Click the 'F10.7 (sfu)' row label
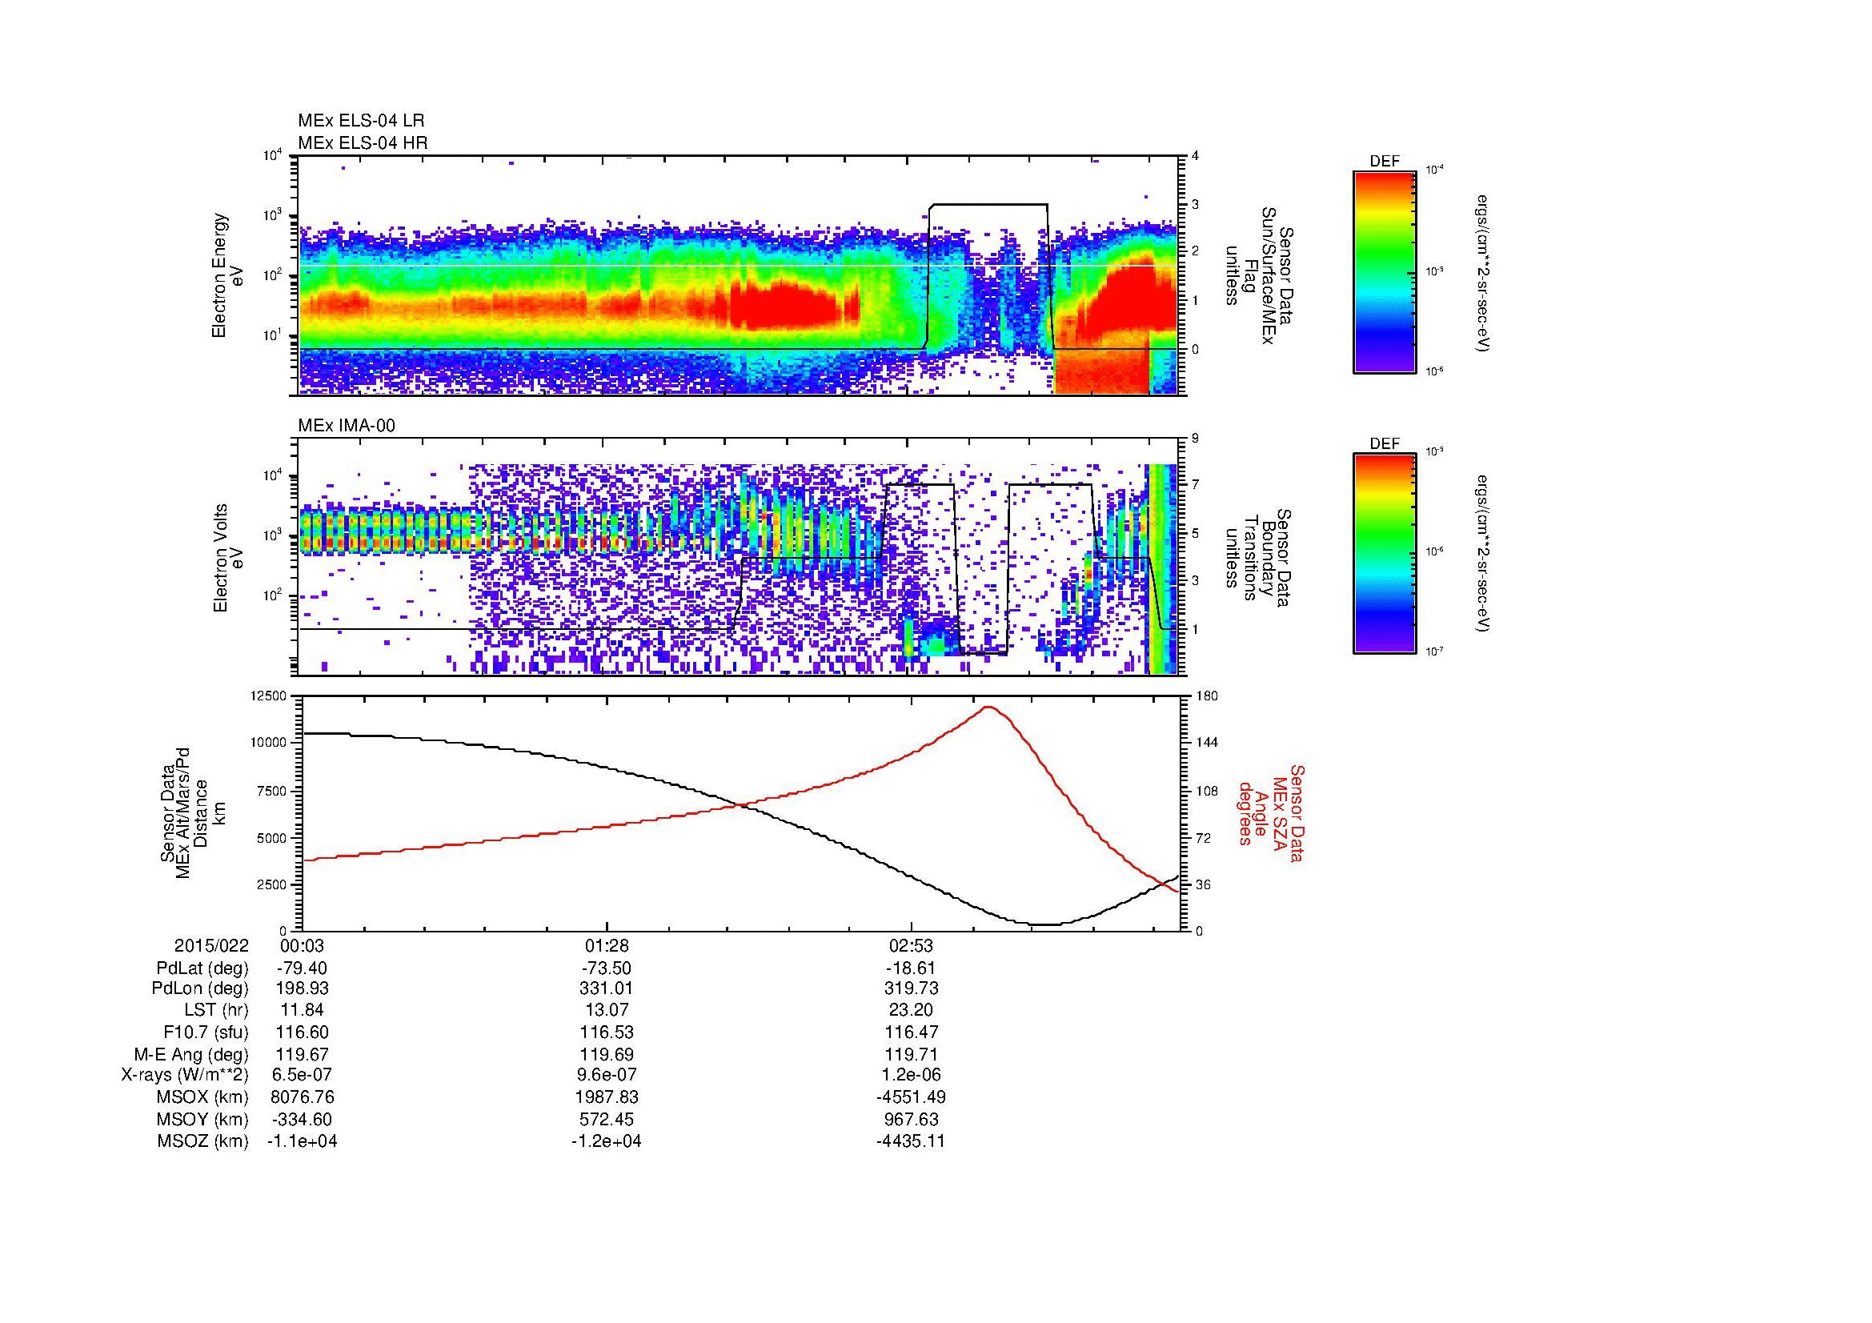Image resolution: width=1872 pixels, height=1323 pixels. coord(206,1032)
